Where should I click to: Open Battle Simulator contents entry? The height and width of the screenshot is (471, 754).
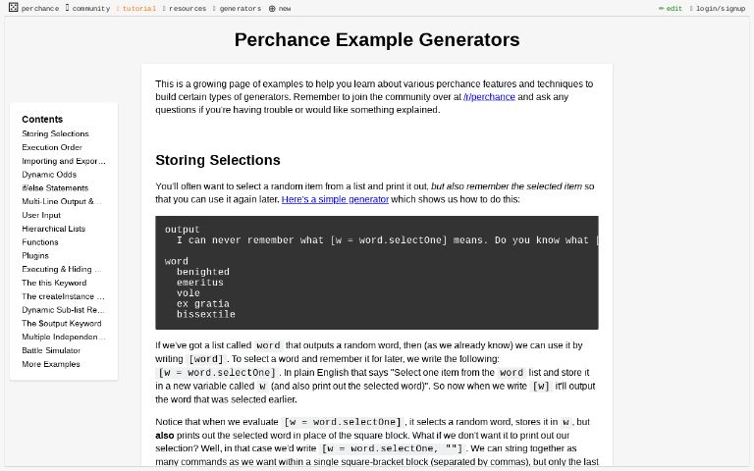51,350
